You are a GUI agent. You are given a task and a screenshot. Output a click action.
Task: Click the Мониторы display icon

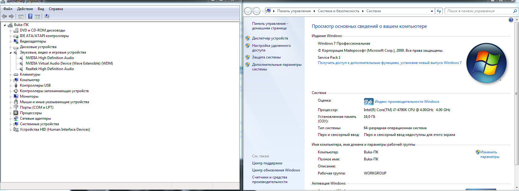16,96
